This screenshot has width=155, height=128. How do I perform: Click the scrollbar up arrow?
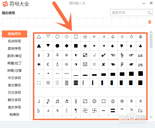tap(151, 32)
